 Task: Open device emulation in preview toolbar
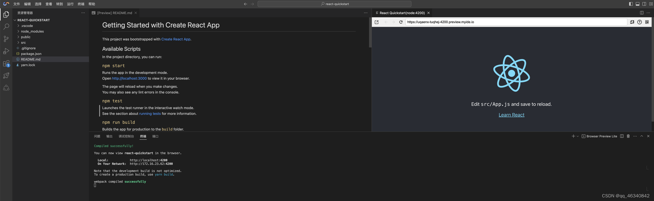coord(632,22)
